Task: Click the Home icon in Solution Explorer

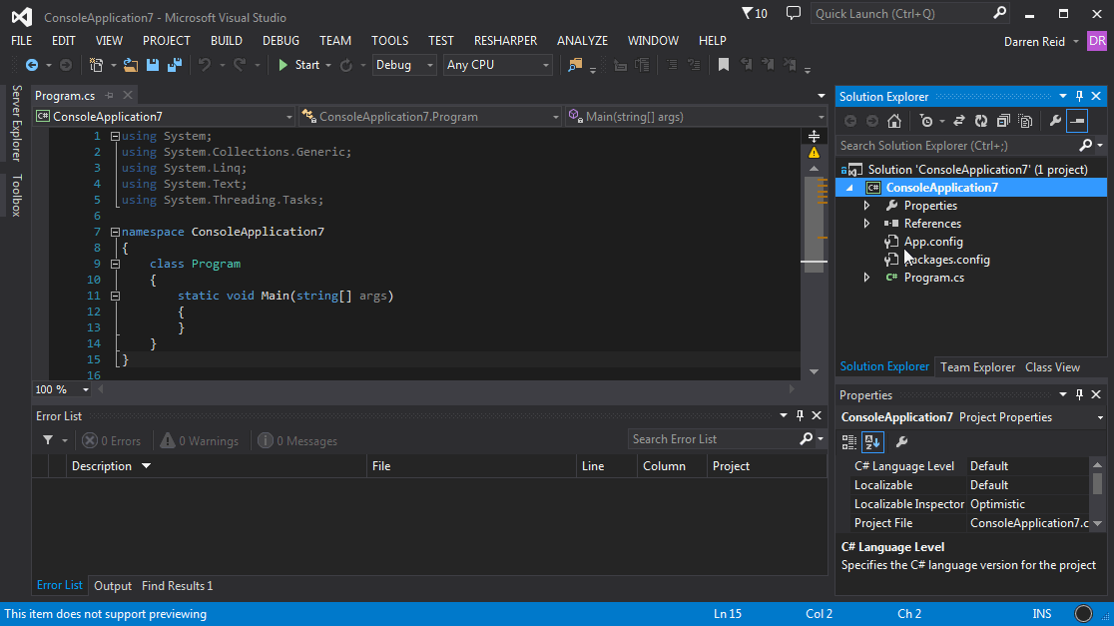Action: [x=894, y=120]
